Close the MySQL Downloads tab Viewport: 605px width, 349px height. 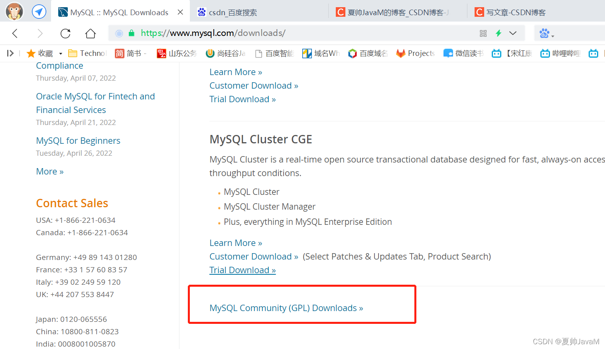pyautogui.click(x=180, y=12)
